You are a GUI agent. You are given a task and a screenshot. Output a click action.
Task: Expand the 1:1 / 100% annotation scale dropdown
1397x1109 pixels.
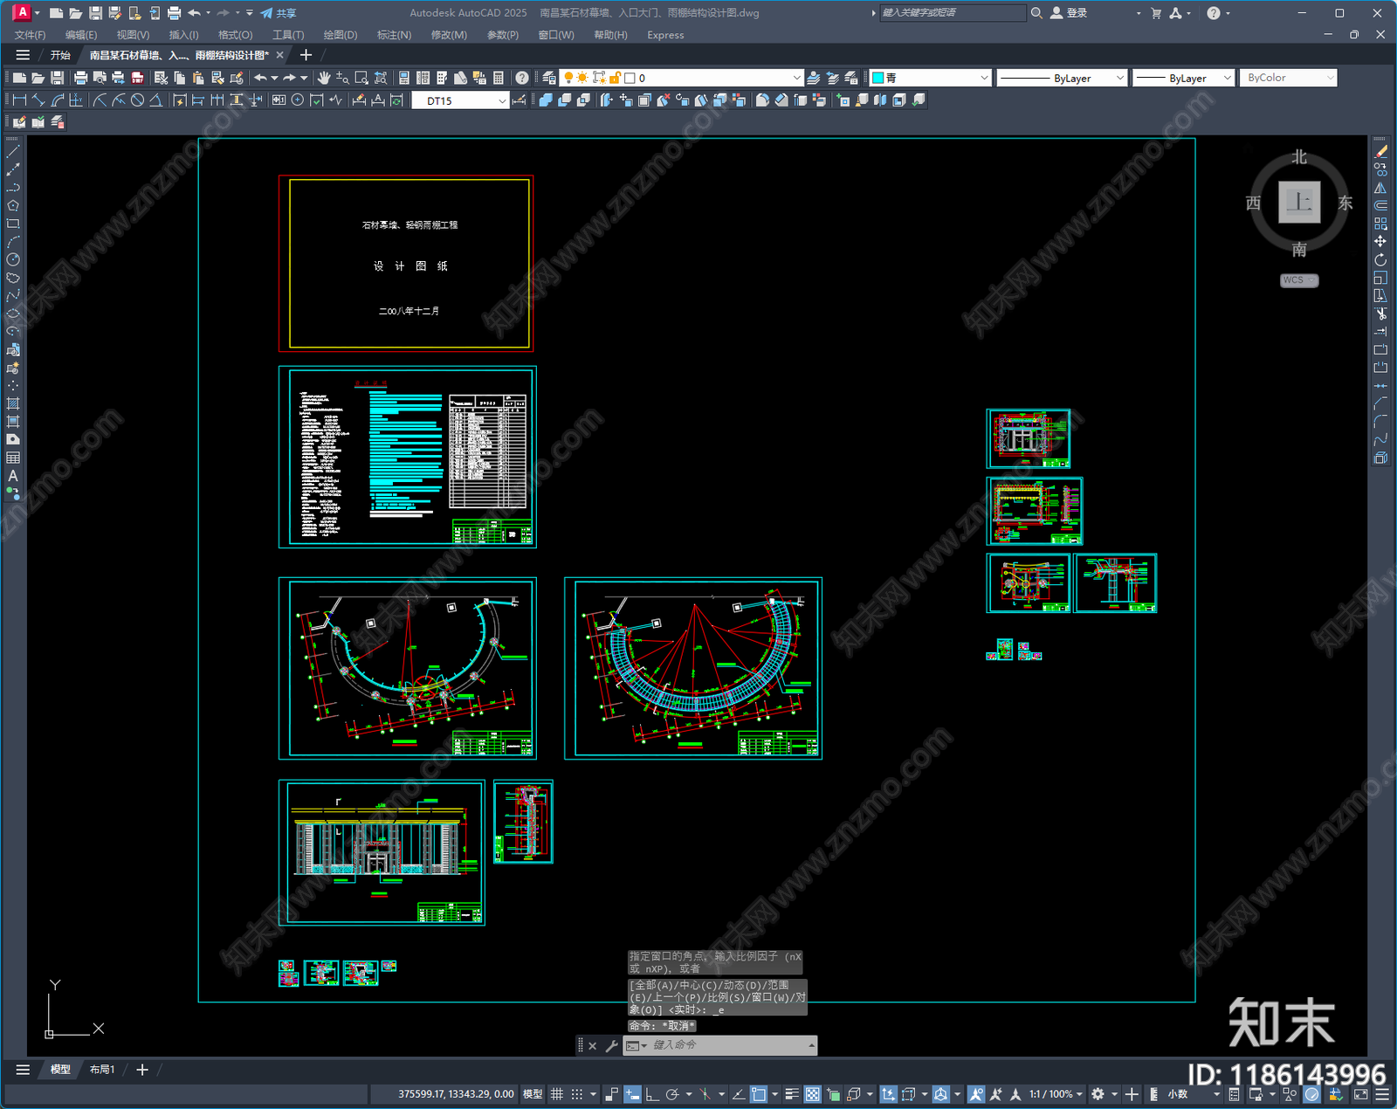tap(1056, 1094)
